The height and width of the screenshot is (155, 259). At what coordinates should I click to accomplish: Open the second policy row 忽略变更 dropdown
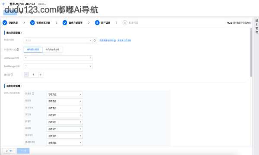[x=64, y=101]
